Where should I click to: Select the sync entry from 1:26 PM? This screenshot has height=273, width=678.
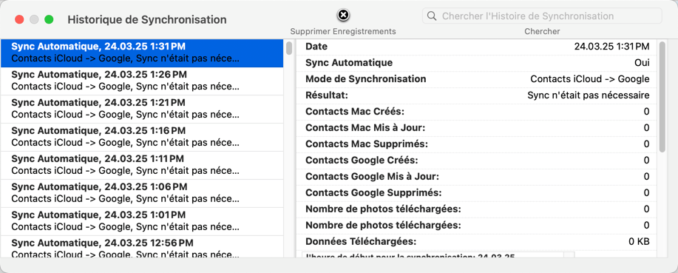[x=142, y=81]
